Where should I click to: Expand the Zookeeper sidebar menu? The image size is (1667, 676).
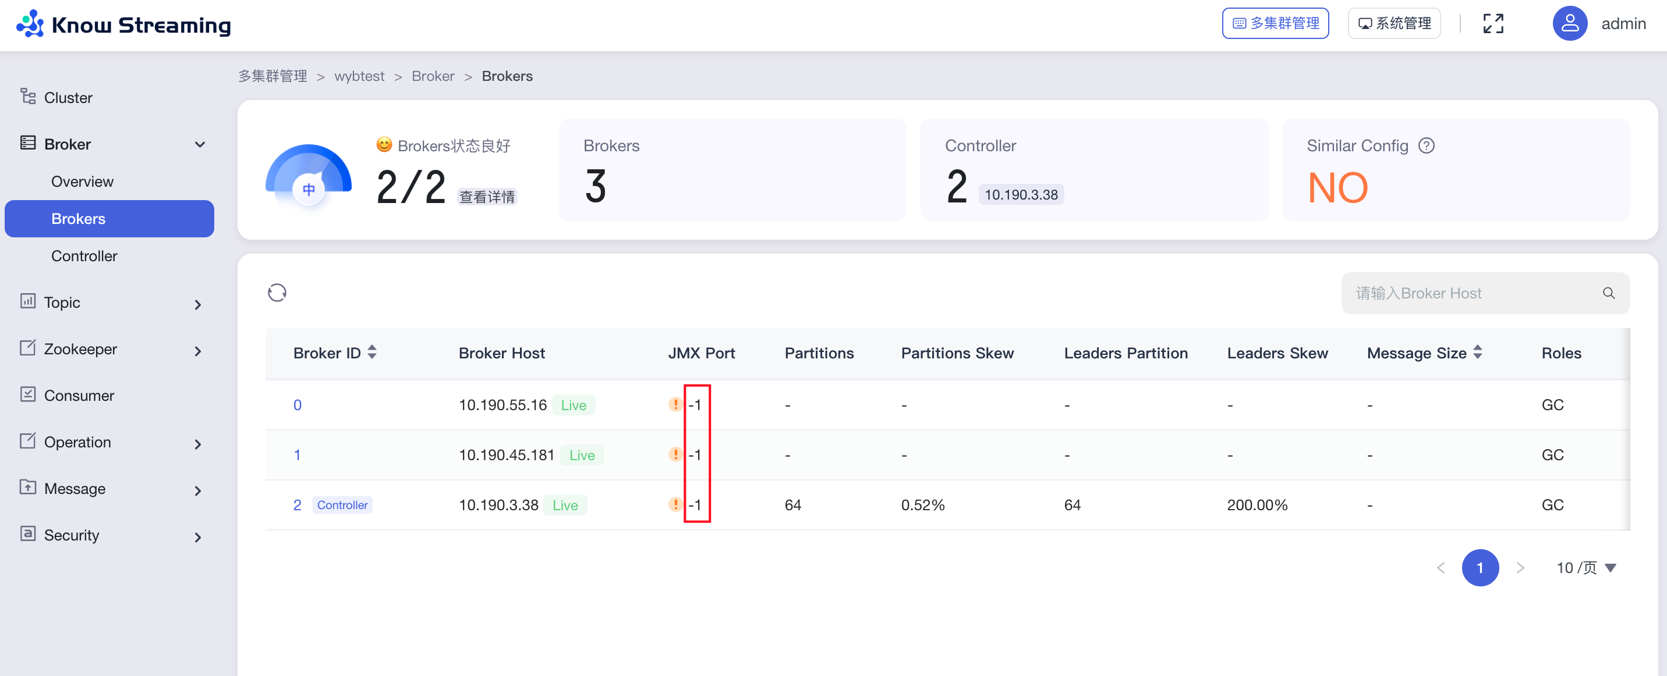point(197,351)
